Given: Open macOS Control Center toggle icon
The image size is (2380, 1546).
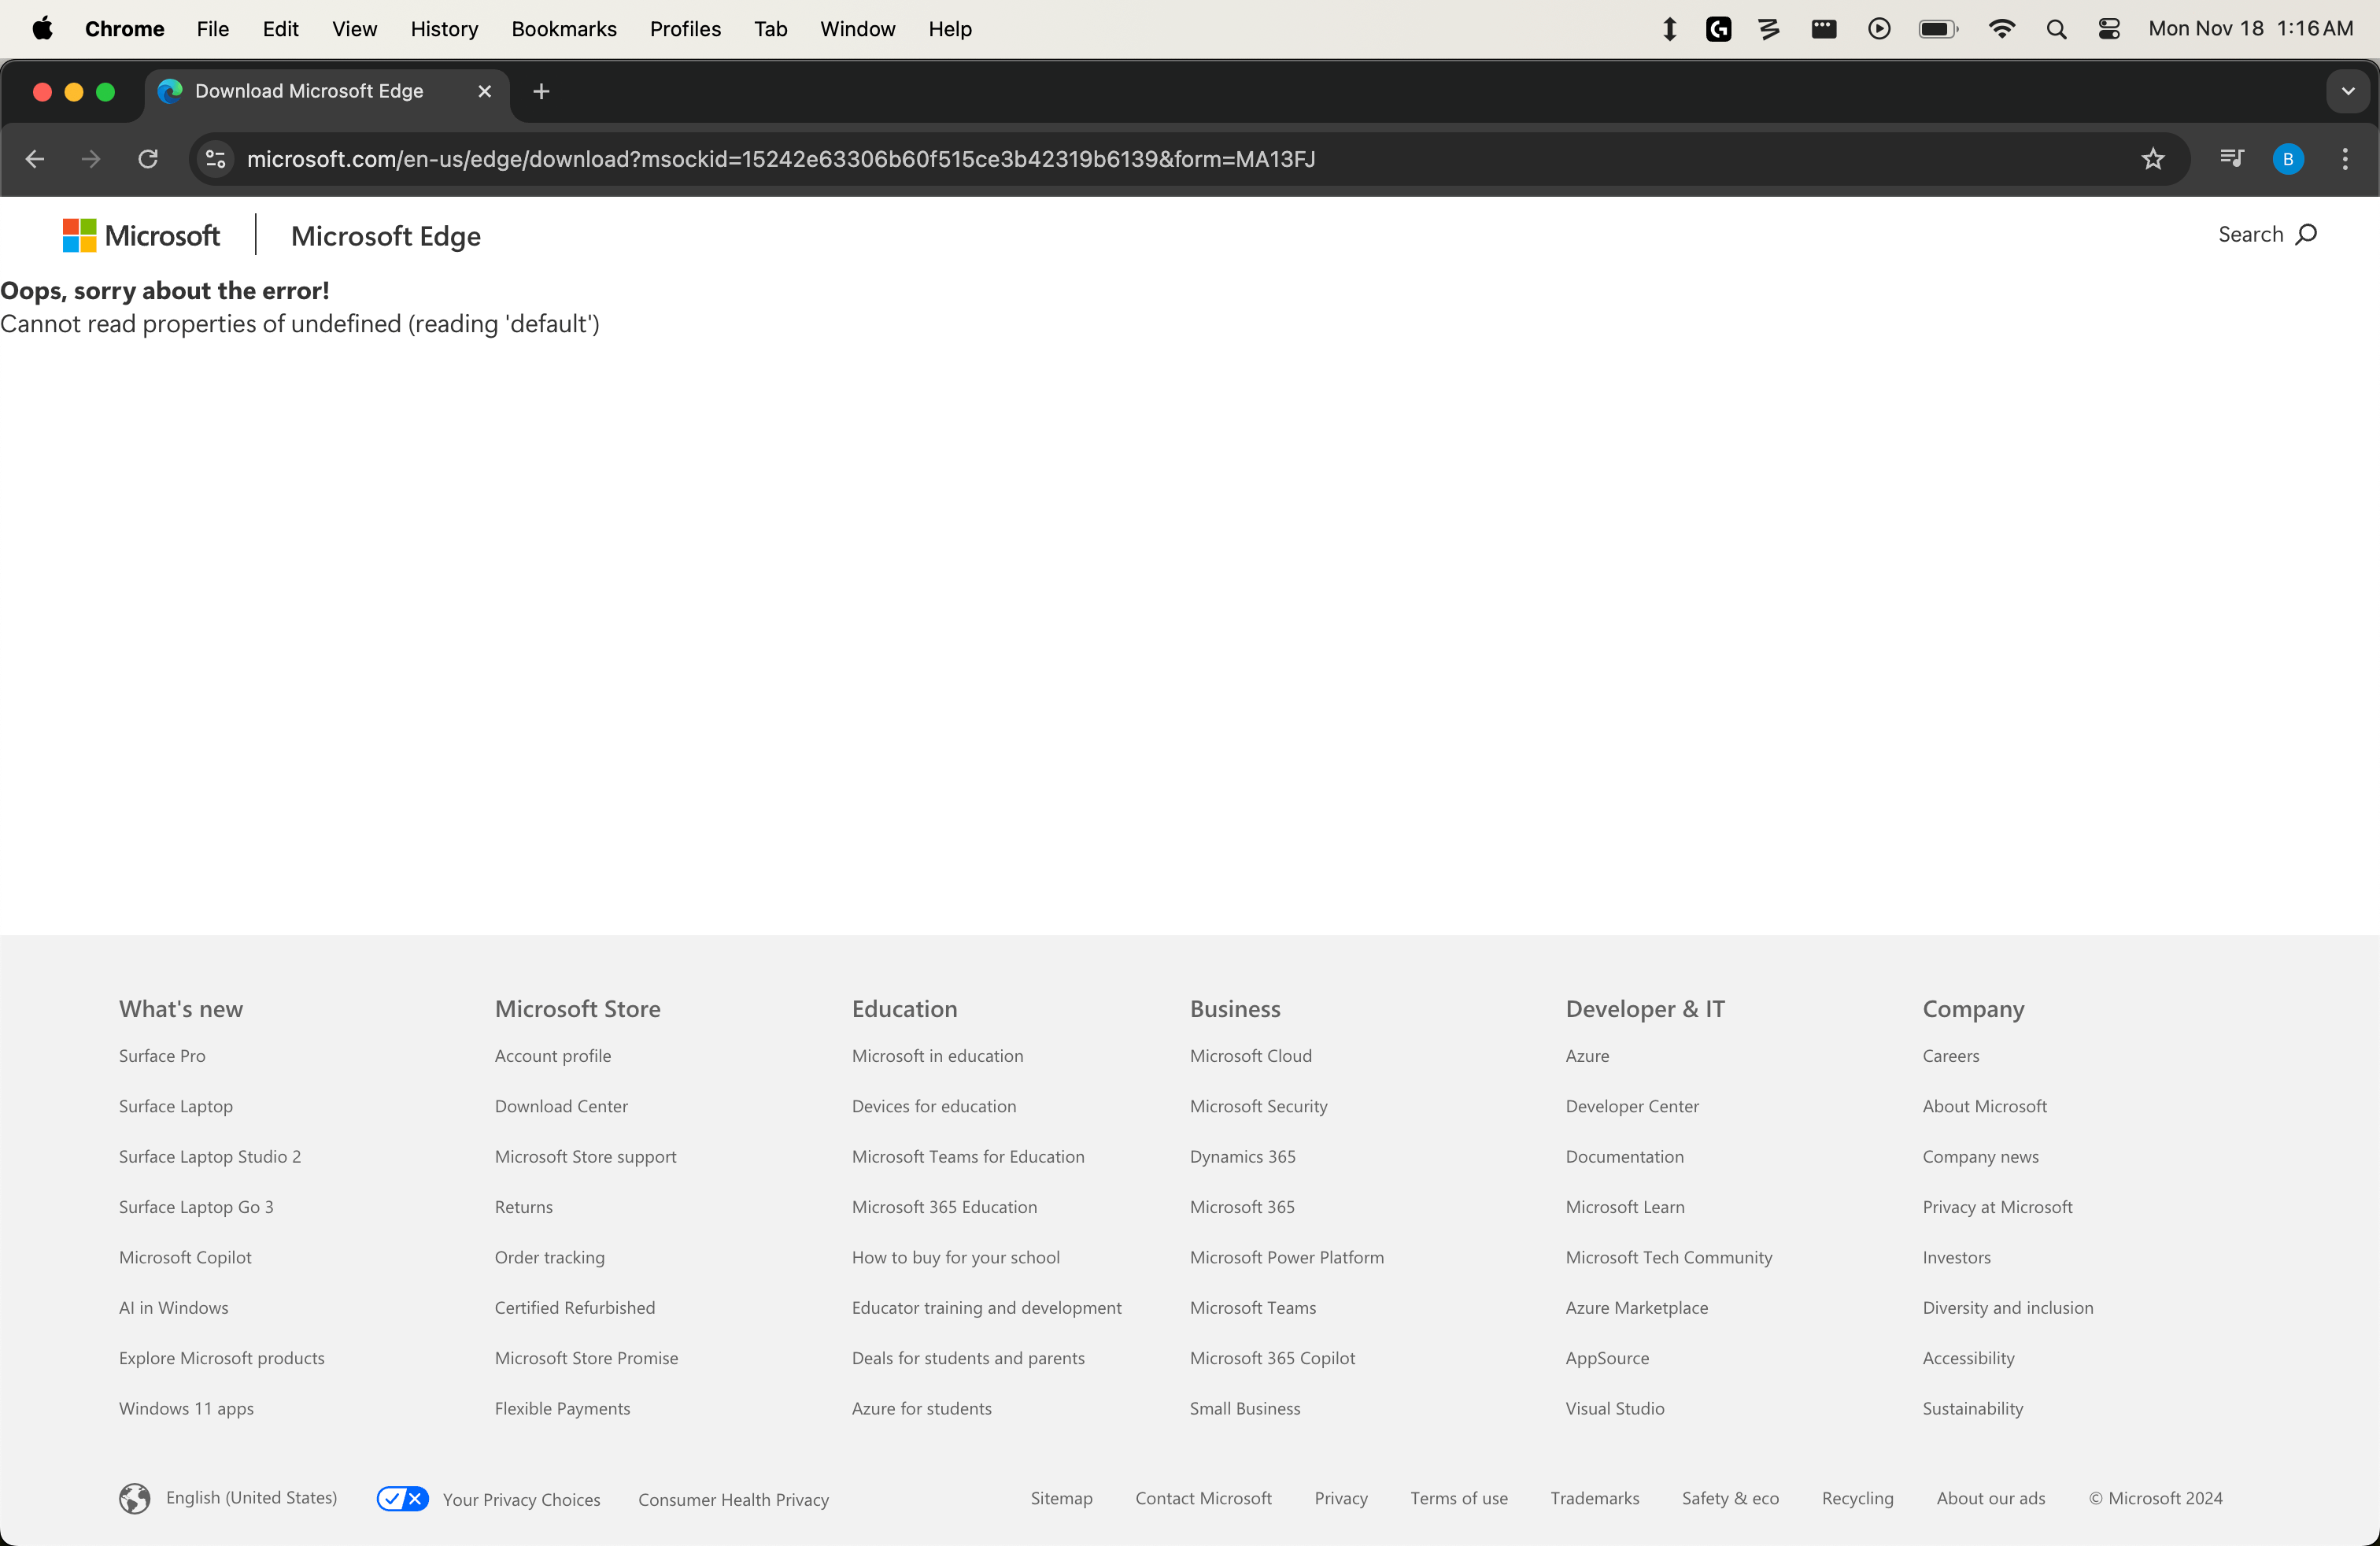Looking at the screenshot, I should (2109, 29).
